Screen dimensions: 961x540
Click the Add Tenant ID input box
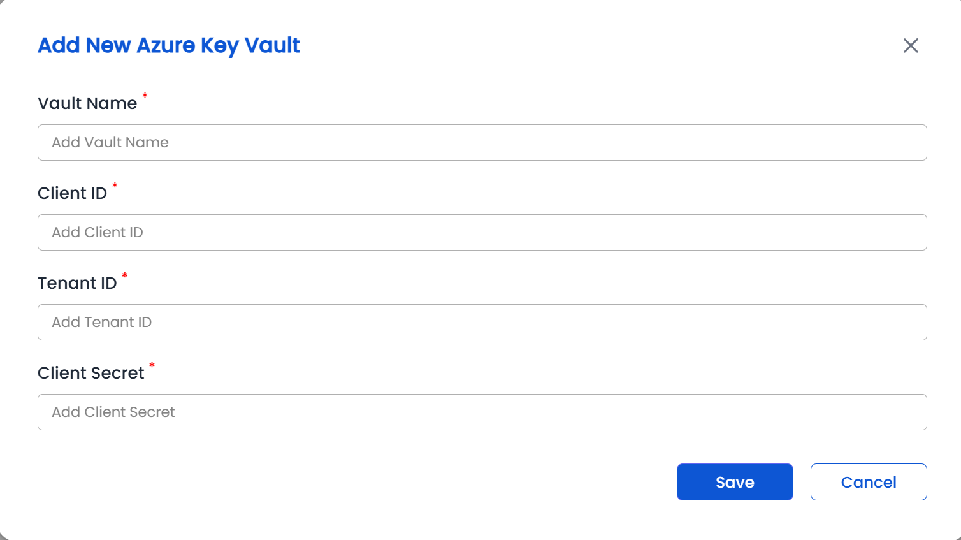coord(480,322)
